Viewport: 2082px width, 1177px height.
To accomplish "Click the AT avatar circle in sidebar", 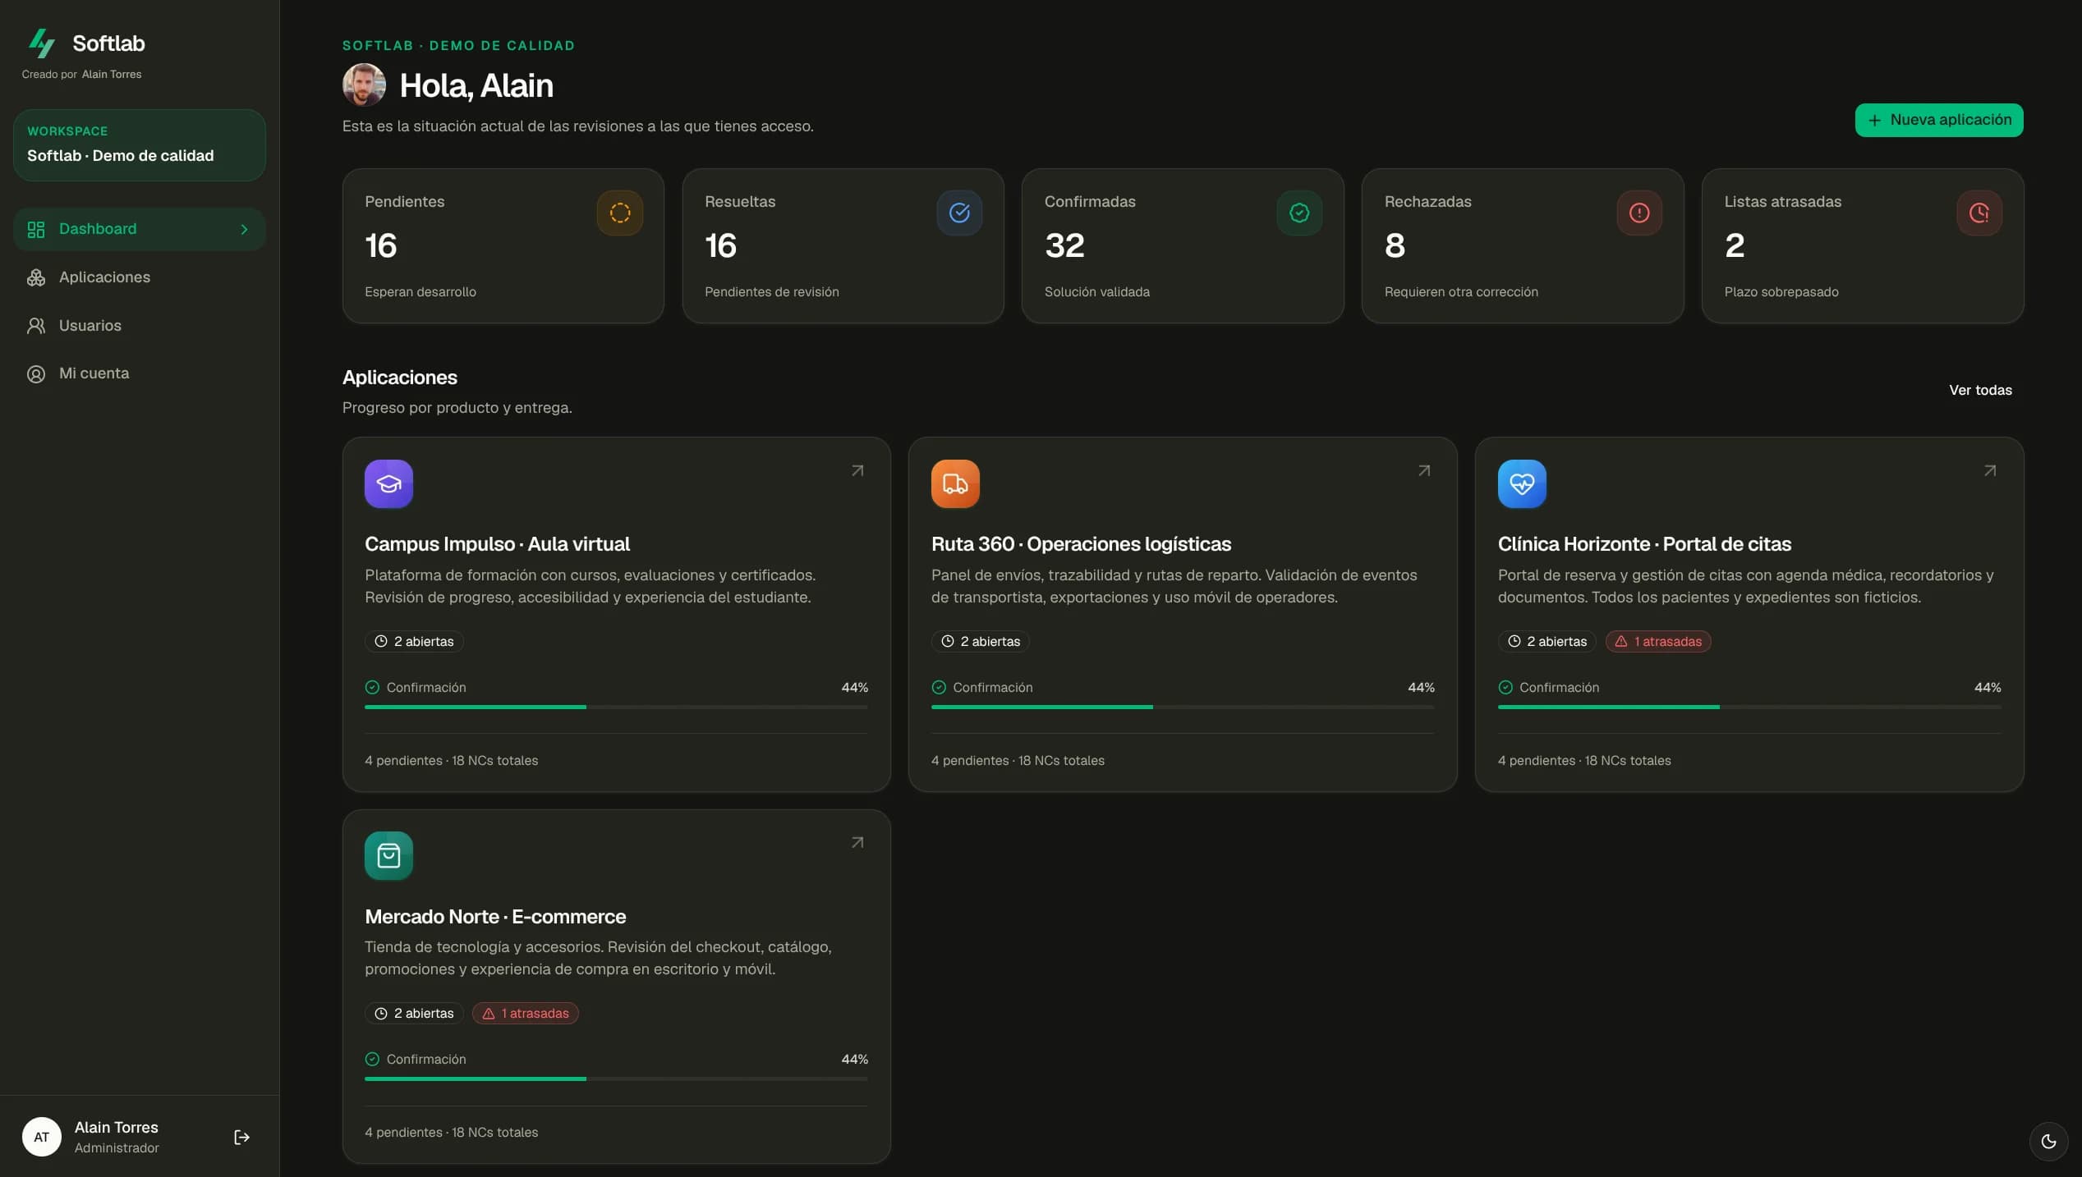I will (x=42, y=1137).
